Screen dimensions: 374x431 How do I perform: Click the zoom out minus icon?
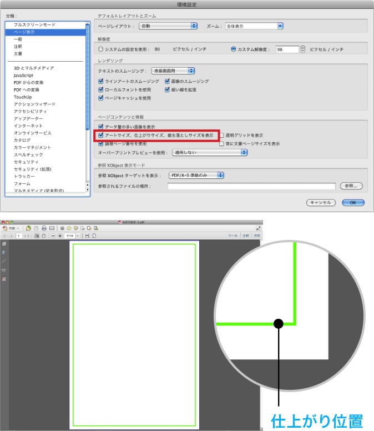53,235
